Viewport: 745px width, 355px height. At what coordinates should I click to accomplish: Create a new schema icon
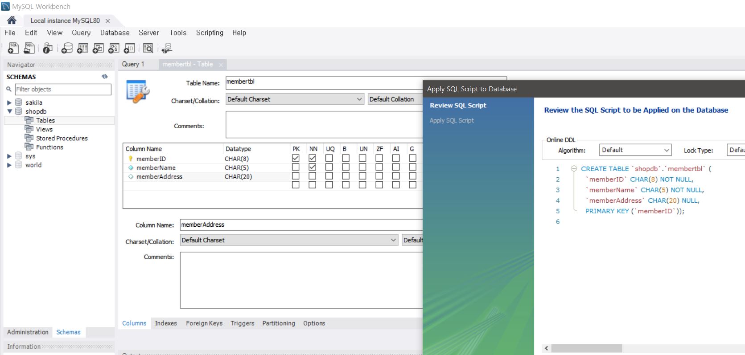(67, 48)
